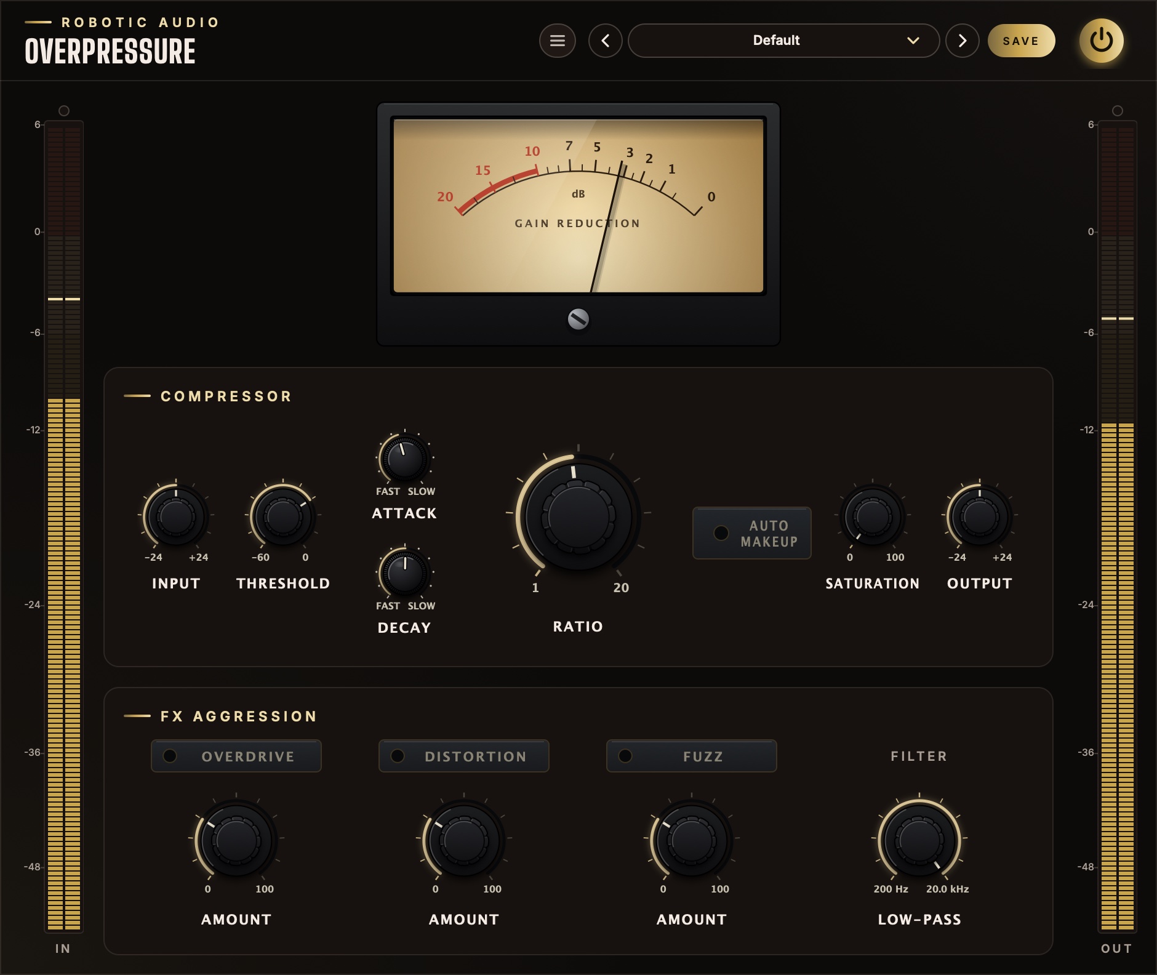
Task: Click the Overdrive AMOUNT knob
Action: [236, 840]
